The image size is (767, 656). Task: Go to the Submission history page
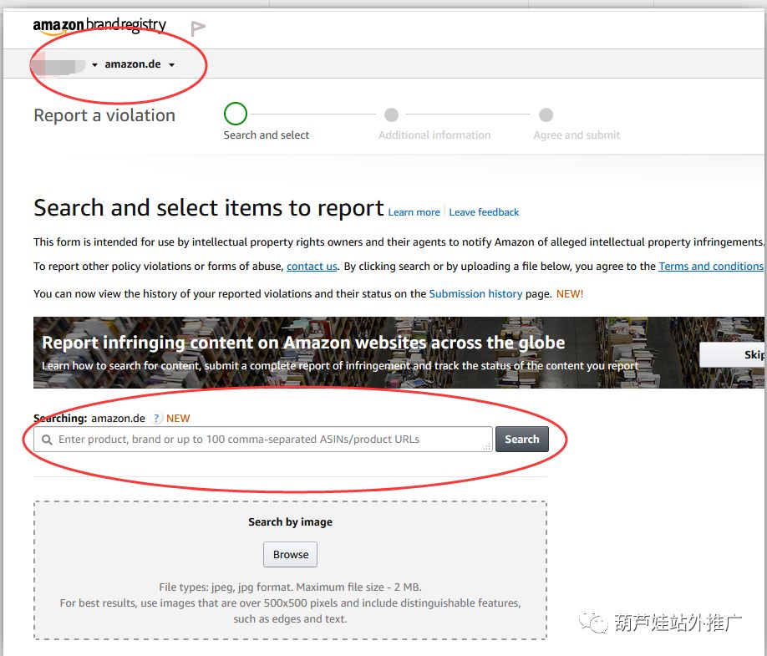pos(475,293)
